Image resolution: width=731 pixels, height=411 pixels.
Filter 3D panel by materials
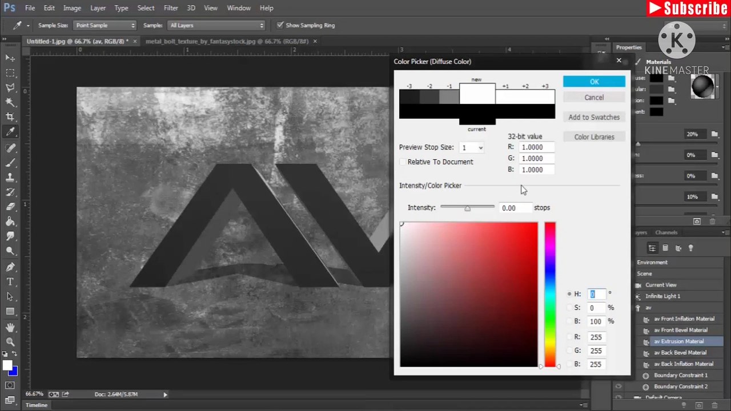[678, 248]
